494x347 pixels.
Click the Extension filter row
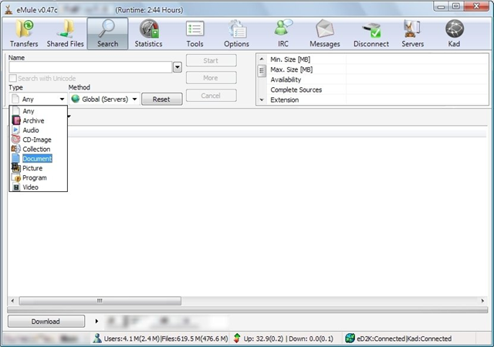click(x=377, y=99)
